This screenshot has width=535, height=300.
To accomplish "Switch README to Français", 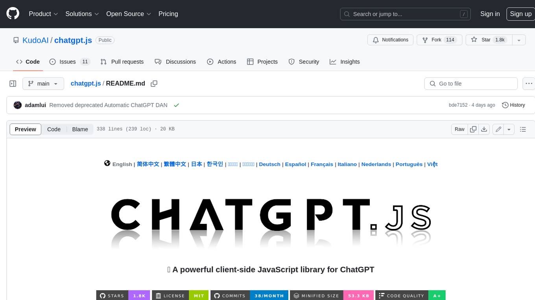I will tap(322, 164).
